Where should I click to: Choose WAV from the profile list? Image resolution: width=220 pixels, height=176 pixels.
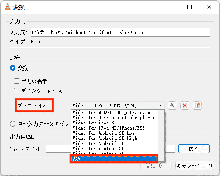click(114, 159)
